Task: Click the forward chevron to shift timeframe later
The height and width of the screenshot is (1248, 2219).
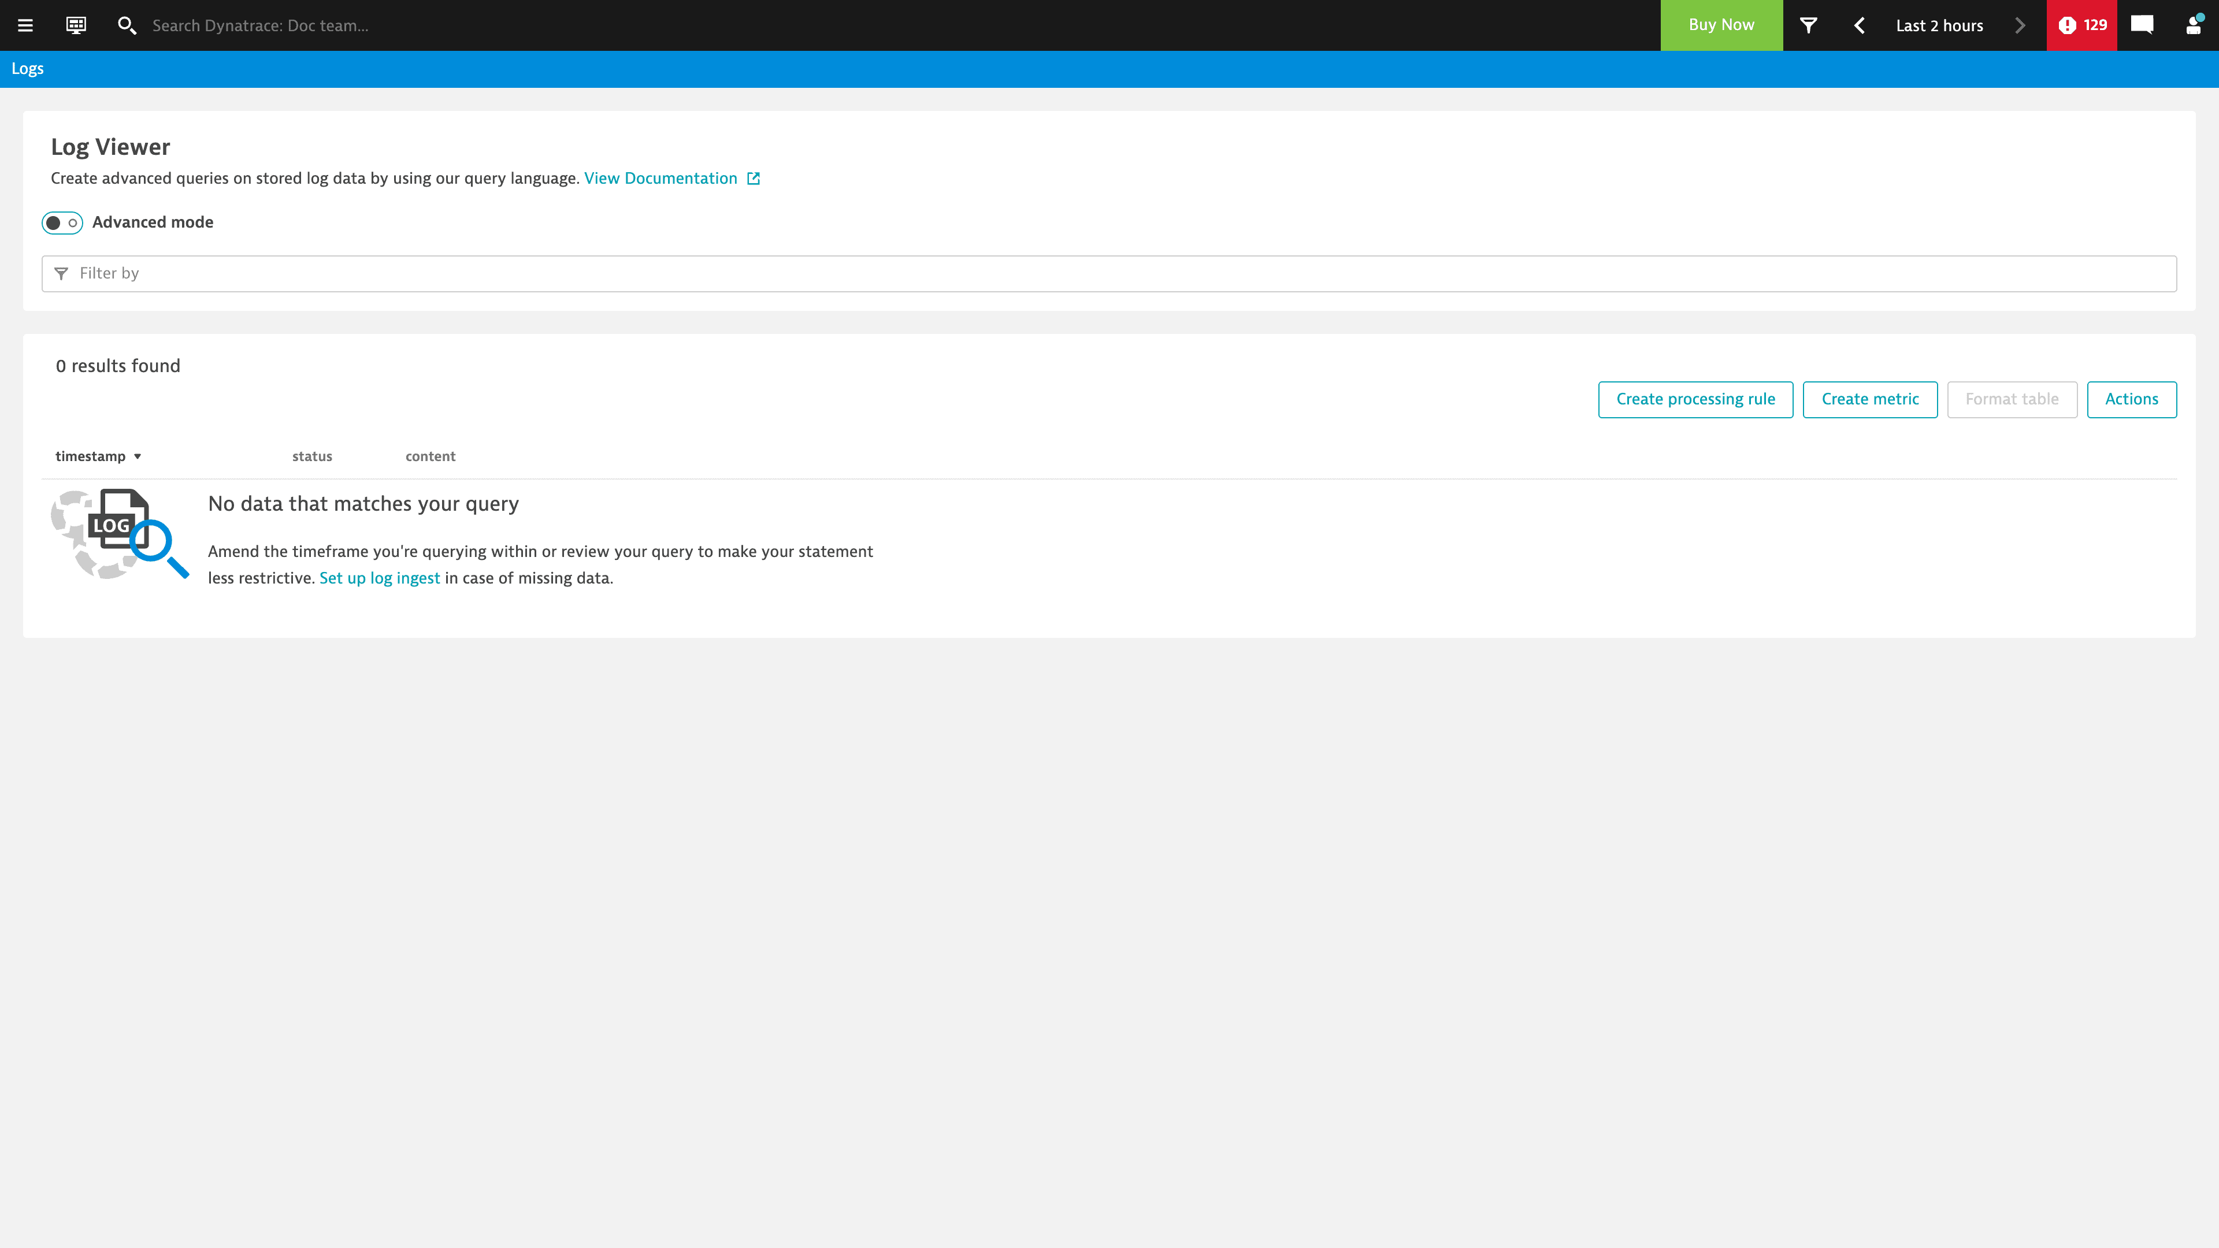Action: [2019, 25]
